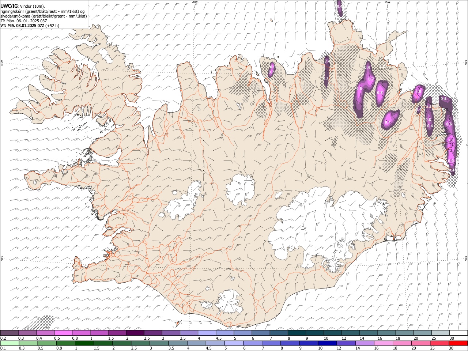The image size is (468, 351).
Task: Click the "20W" longitude label at top
Action: (x=195, y=2)
